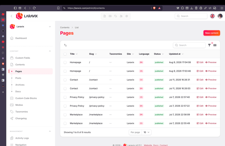The image size is (225, 146).
Task: Sort table by Slug column
Action: (x=93, y=54)
